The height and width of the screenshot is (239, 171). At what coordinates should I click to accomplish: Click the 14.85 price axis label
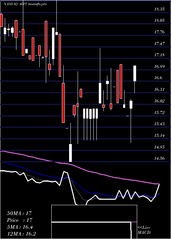click(x=159, y=147)
